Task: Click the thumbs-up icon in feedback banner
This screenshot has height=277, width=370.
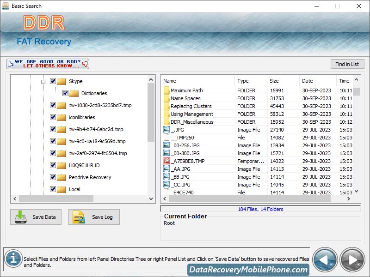Action: pos(10,63)
